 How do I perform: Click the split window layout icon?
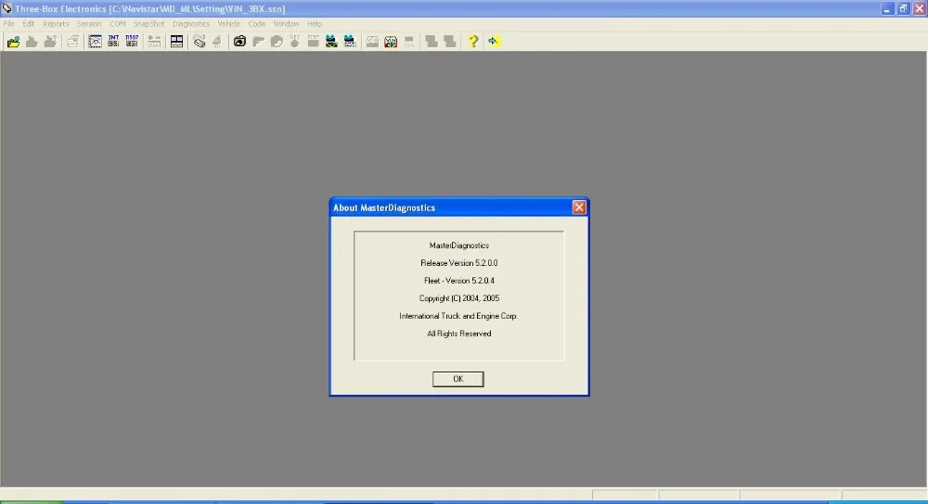[x=176, y=42]
